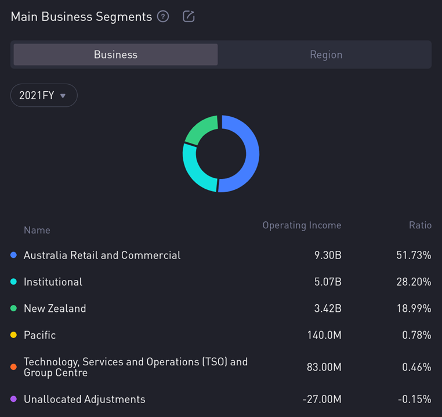
Task: Click the yellow dot for Pacific
Action: click(x=14, y=335)
